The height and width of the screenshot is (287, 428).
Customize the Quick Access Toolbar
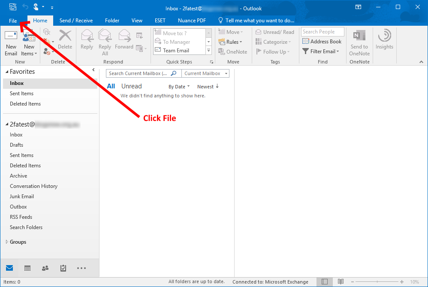(52, 8)
